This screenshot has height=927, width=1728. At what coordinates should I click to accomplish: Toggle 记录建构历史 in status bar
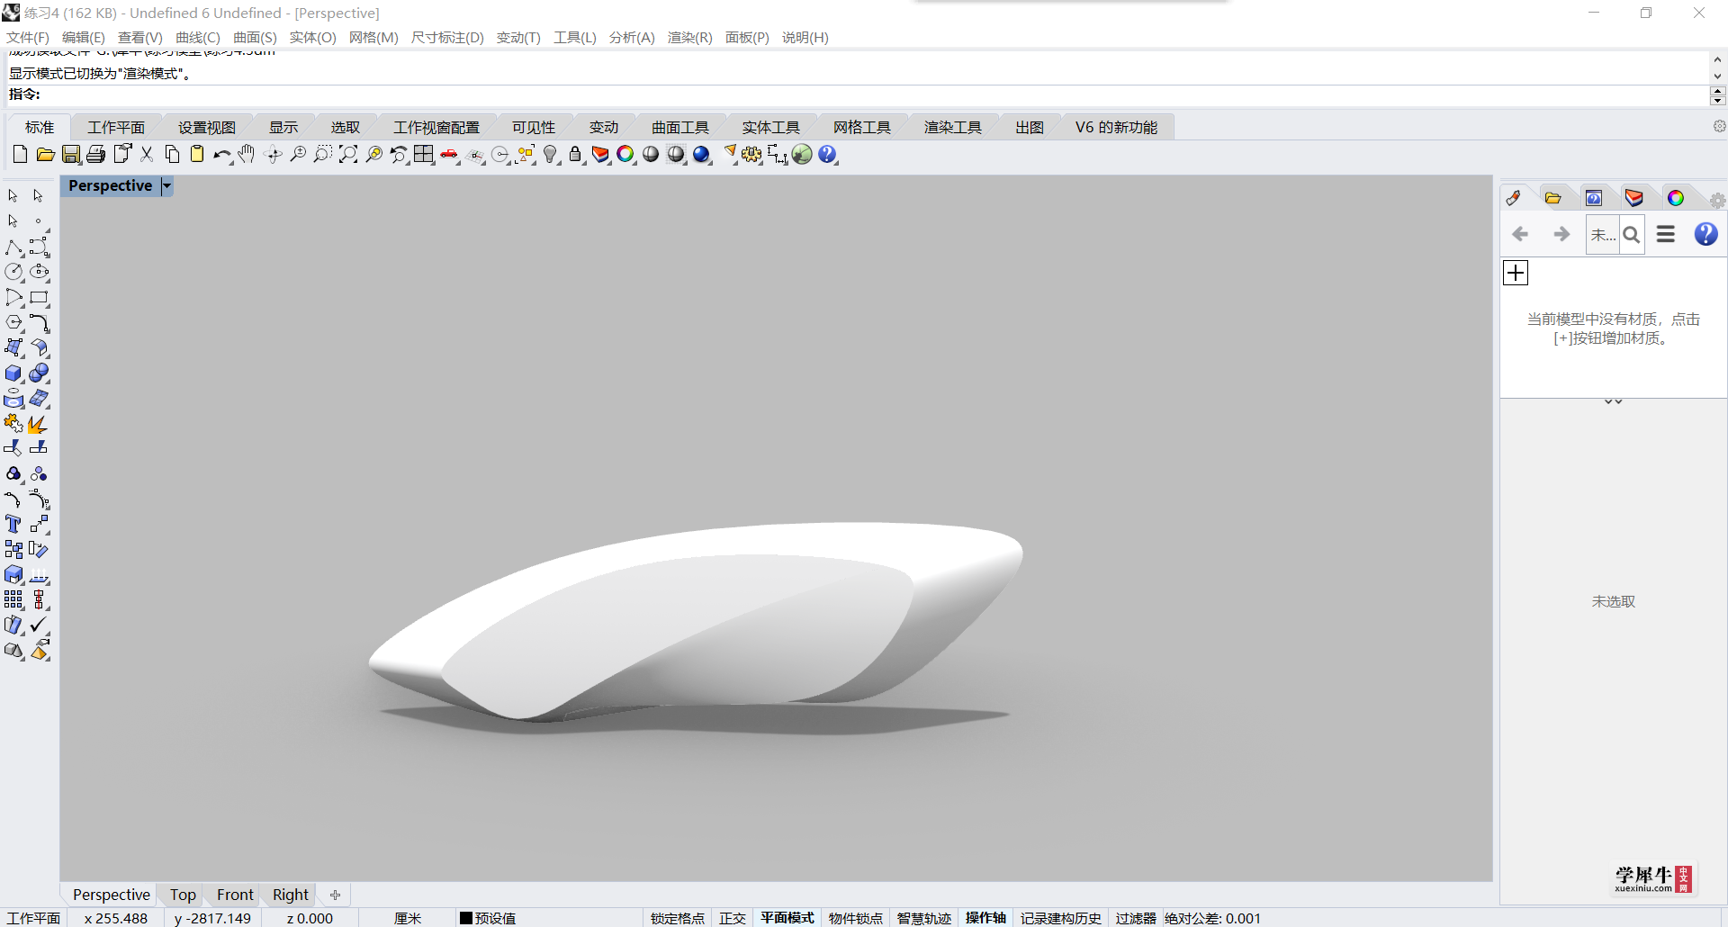[1061, 918]
